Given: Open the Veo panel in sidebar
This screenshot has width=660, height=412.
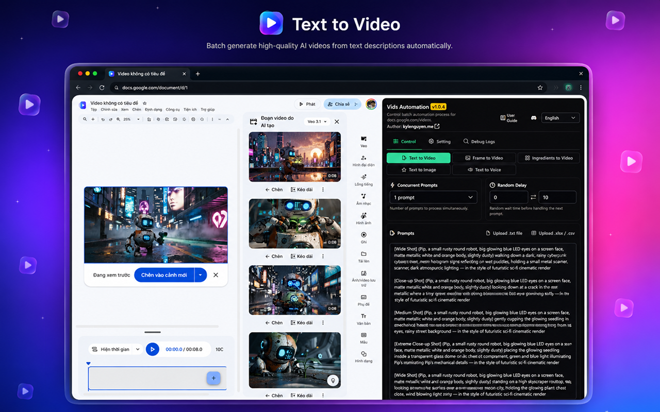Looking at the screenshot, I should click(364, 142).
